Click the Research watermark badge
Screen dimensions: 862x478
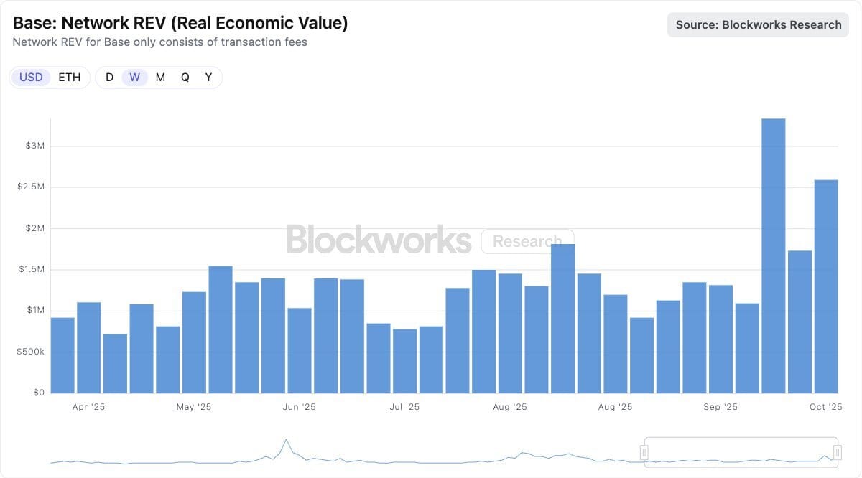click(x=527, y=241)
